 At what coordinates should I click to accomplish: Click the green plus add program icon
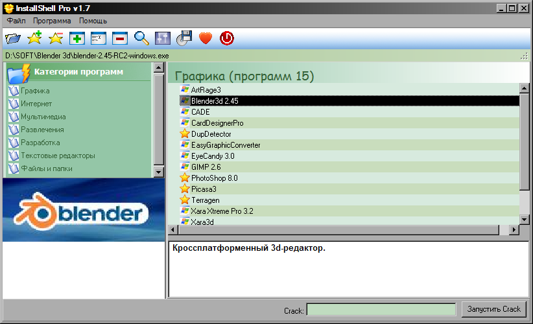(x=77, y=38)
